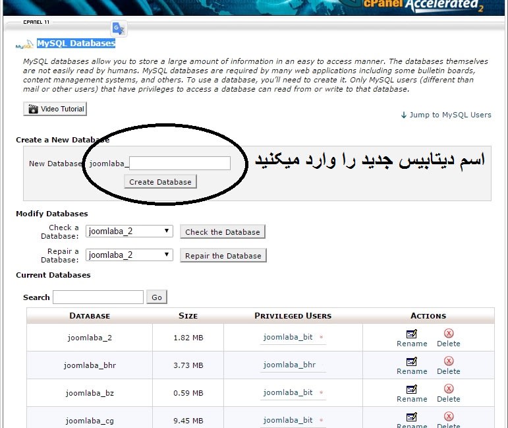The width and height of the screenshot is (508, 428).
Task: Click the MySQL dolphin logo icon
Action: click(x=25, y=44)
